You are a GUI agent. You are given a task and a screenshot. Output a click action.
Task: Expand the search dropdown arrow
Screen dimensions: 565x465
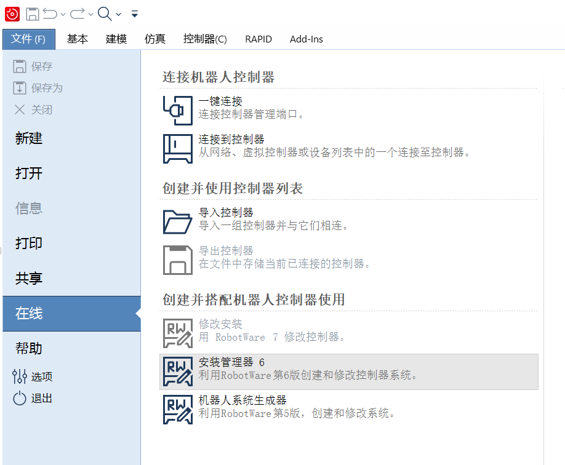[x=118, y=14]
